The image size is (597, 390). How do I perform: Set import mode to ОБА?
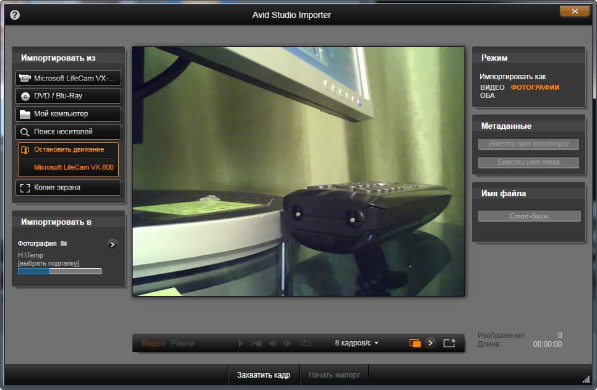tap(487, 95)
